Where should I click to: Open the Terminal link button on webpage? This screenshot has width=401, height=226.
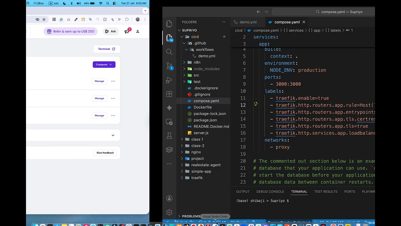click(107, 49)
